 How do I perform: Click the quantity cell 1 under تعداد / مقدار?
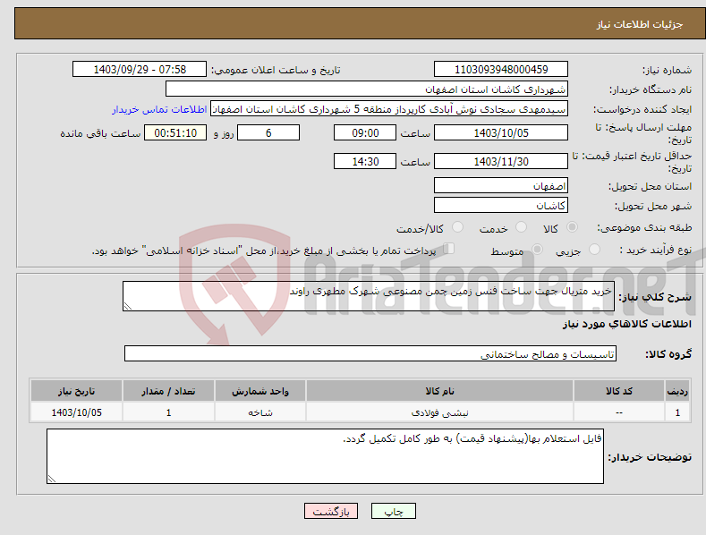pos(168,412)
